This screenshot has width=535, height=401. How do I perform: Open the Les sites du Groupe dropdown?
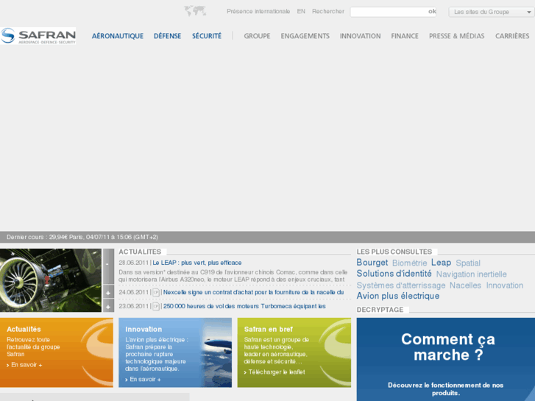point(492,12)
